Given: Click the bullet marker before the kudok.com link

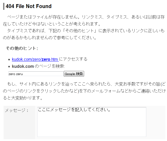Looking at the screenshot, I should click(9, 60).
